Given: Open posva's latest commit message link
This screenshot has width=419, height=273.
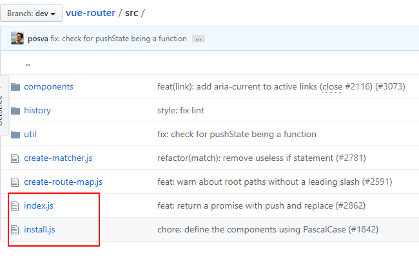Looking at the screenshot, I should pyautogui.click(x=119, y=39).
